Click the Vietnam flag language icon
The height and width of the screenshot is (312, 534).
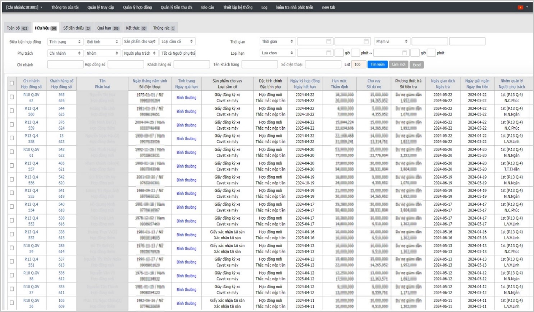tap(520, 8)
